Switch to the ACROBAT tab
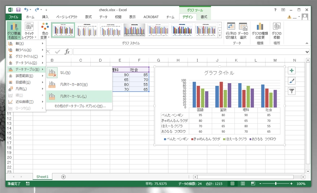 pyautogui.click(x=151, y=17)
